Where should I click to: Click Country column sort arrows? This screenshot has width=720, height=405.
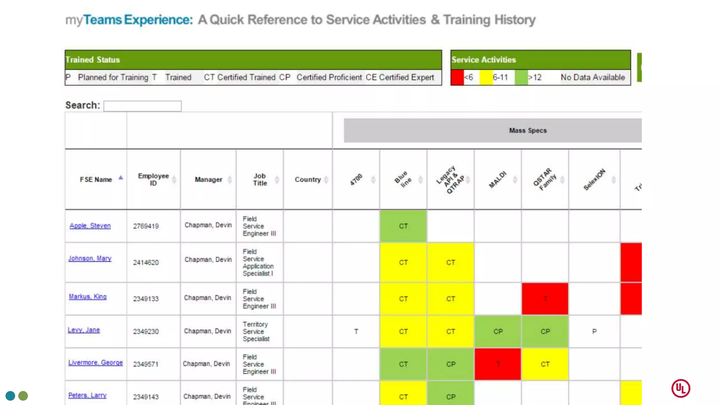pyautogui.click(x=326, y=180)
